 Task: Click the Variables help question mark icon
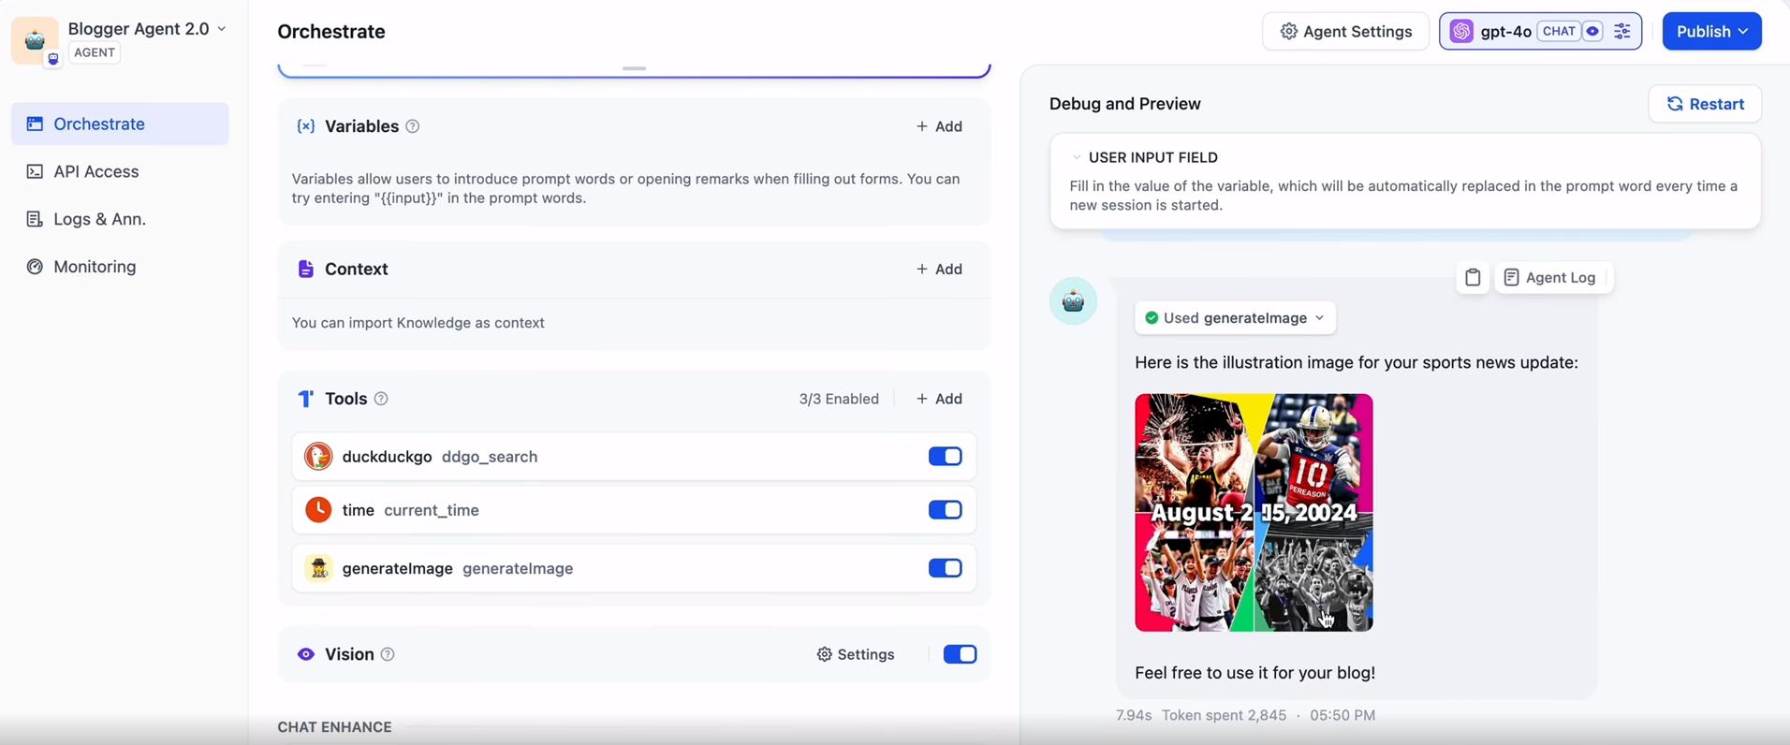click(x=412, y=126)
